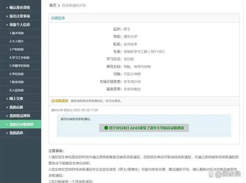Image resolution: width=246 pixels, height=183 pixels.
Task: Click 非定向就业 value
Action: (x=132, y=89)
